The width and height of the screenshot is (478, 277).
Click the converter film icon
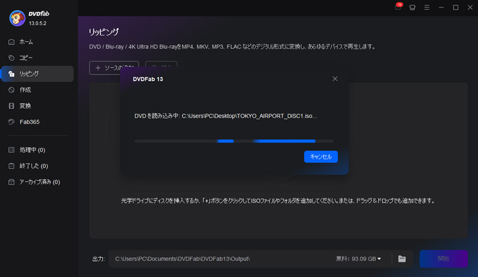[11, 106]
